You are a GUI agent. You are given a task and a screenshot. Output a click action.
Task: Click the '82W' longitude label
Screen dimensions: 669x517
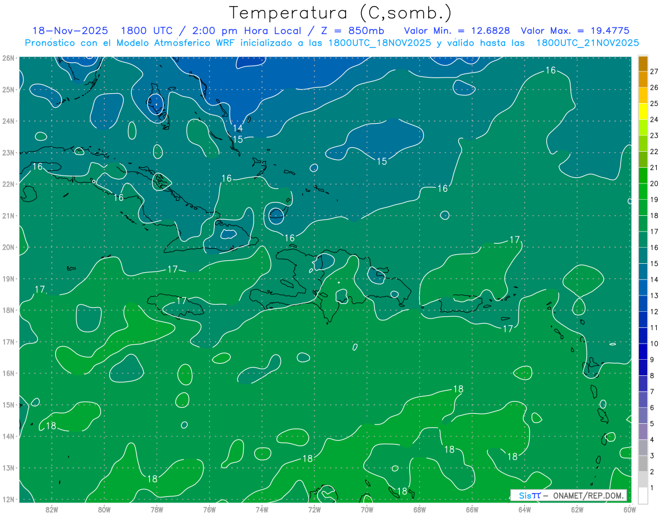51,509
